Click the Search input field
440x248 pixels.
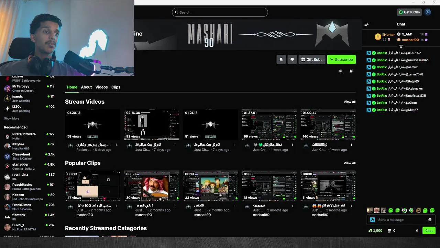220,12
